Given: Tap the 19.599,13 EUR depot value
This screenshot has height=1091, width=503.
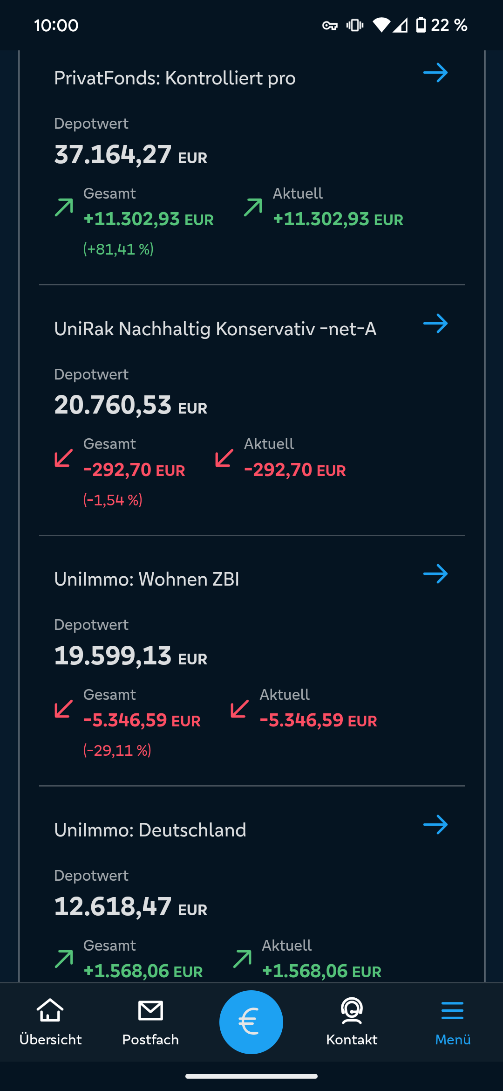Looking at the screenshot, I should point(130,656).
